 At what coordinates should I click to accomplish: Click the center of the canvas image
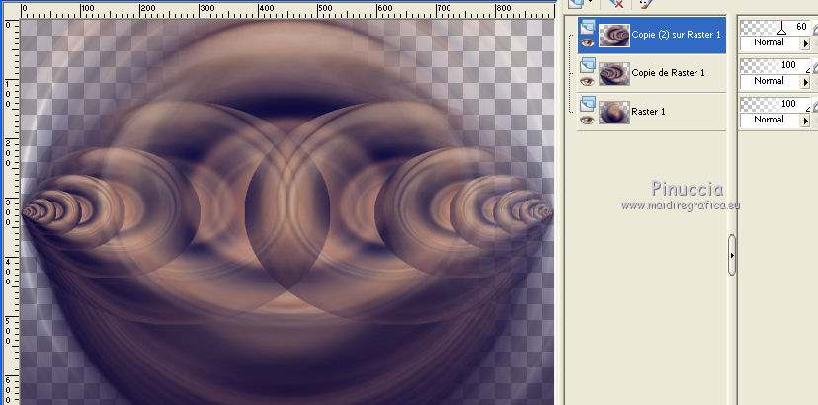point(287,212)
